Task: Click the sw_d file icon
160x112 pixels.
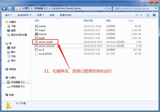Action: click(36, 50)
